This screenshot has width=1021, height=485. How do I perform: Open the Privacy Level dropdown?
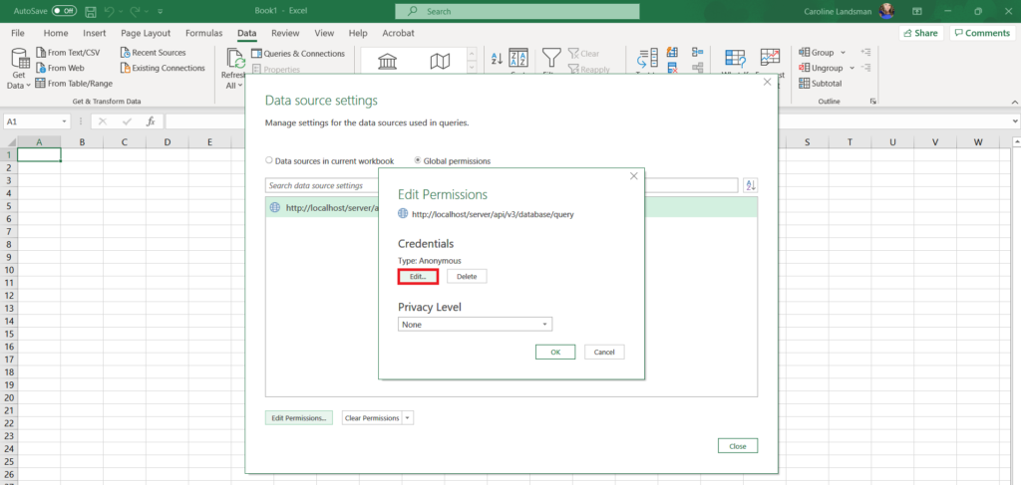point(475,325)
